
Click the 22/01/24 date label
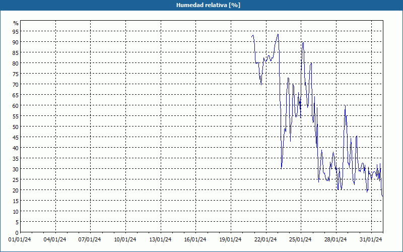tap(265, 240)
